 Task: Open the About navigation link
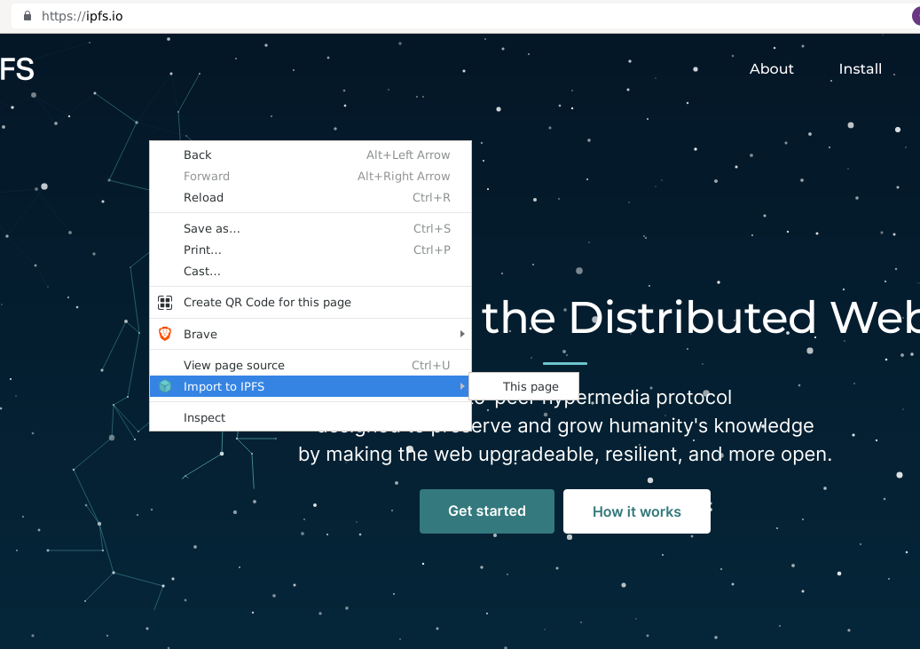coord(772,69)
